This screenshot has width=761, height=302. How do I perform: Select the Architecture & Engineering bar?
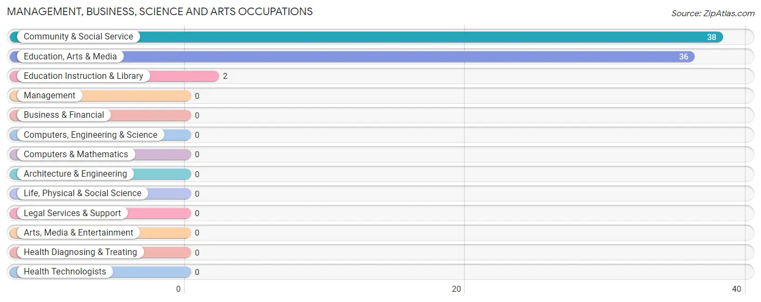pyautogui.click(x=100, y=174)
